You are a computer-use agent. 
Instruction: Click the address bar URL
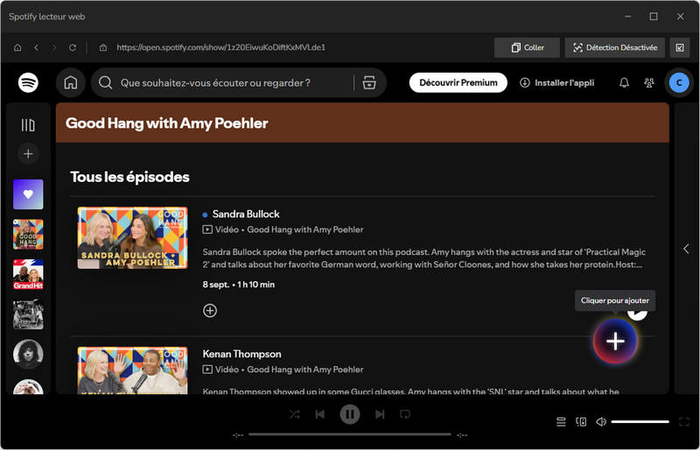(x=221, y=47)
